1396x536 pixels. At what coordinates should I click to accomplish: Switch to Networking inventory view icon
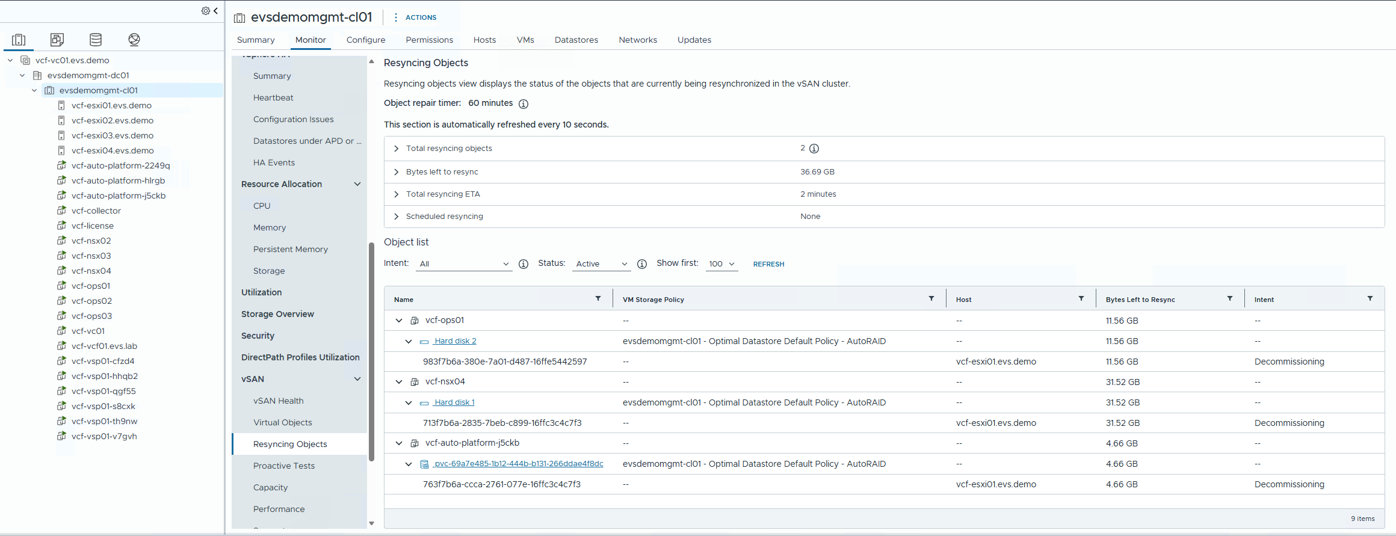(x=134, y=40)
